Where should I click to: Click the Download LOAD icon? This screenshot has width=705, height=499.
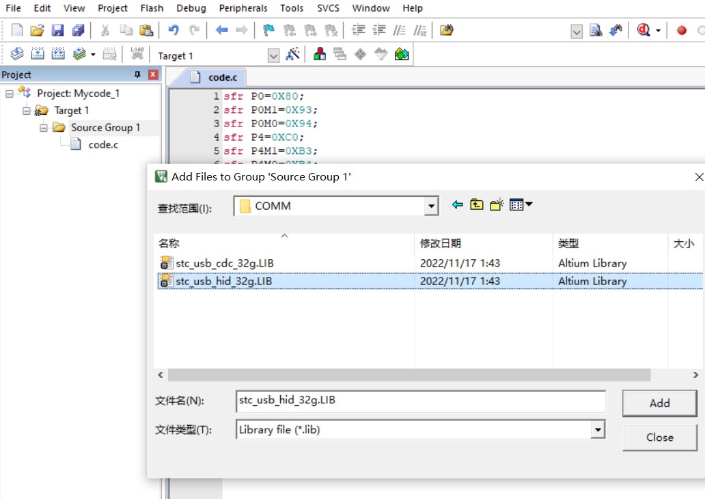(137, 54)
